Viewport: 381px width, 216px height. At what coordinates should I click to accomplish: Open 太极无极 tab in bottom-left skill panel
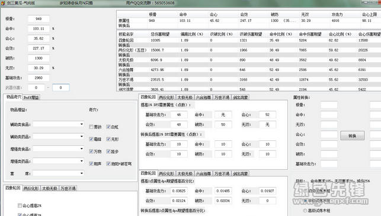(x=50, y=188)
